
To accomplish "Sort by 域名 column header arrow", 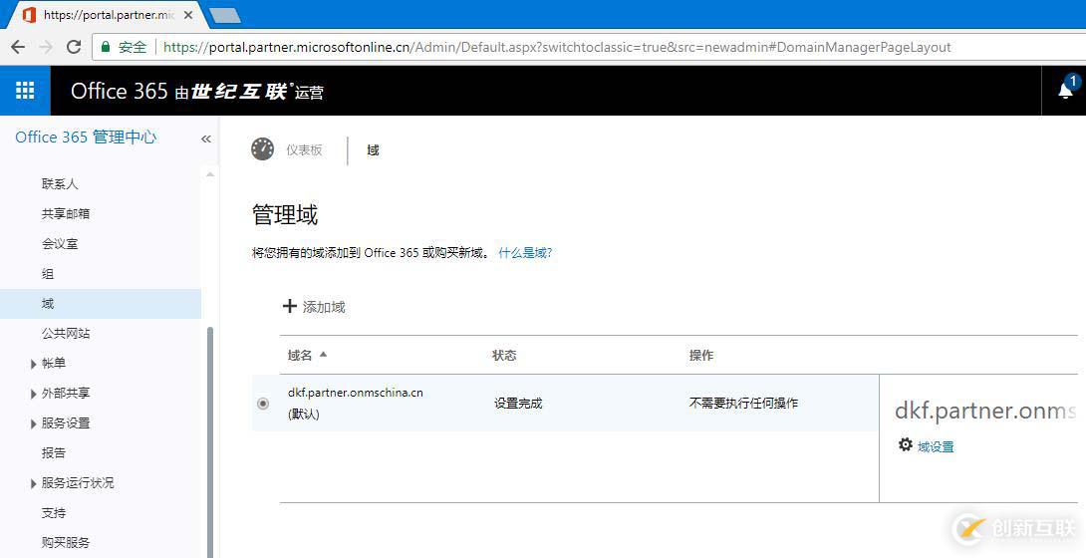I will click(323, 355).
